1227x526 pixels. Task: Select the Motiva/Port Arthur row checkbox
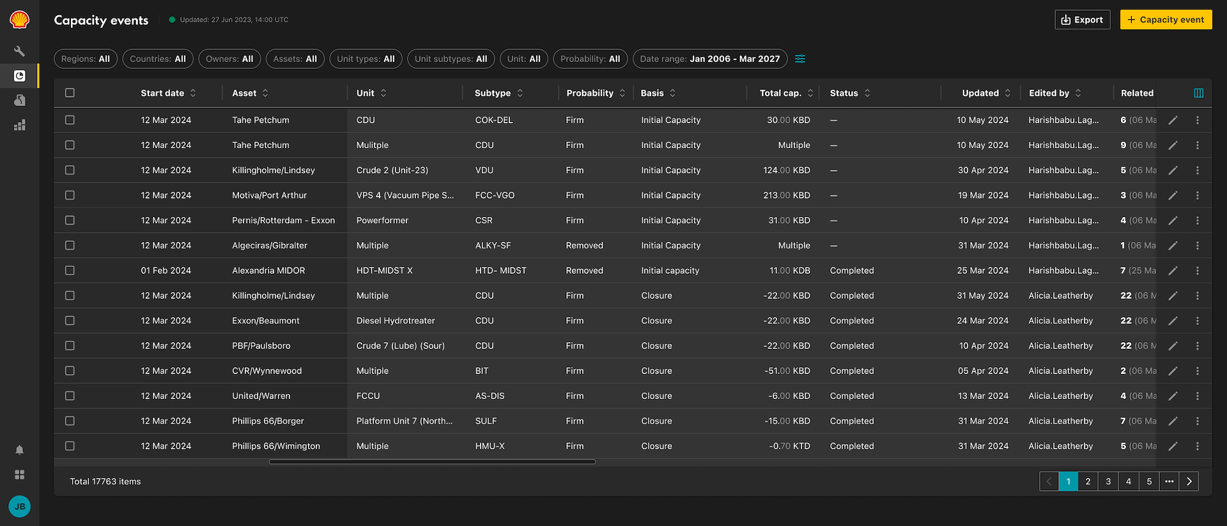click(x=70, y=195)
